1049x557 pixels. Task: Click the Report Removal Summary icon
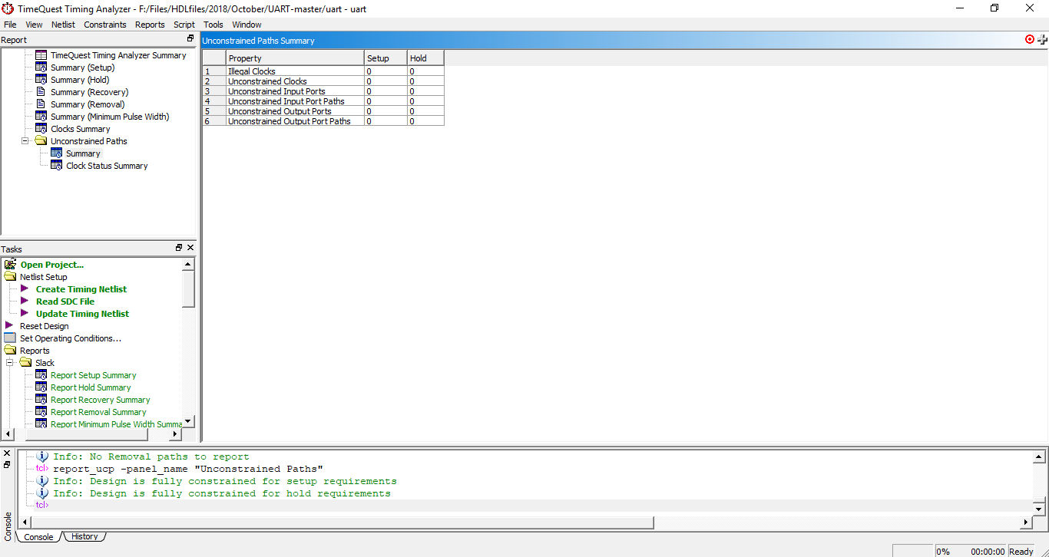41,412
